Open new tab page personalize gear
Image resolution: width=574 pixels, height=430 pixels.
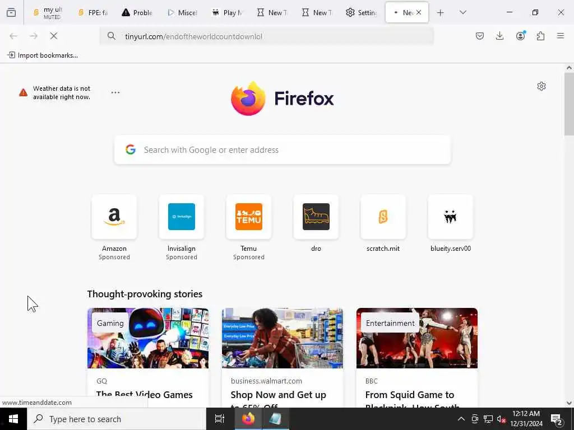pos(541,86)
